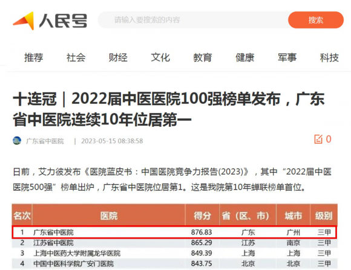Click the 江苏省中医院 table row

pyautogui.click(x=174, y=243)
